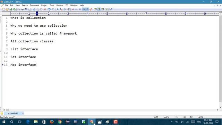Open the Browser menu
This screenshot has width=222, height=125.
(x=60, y=6)
